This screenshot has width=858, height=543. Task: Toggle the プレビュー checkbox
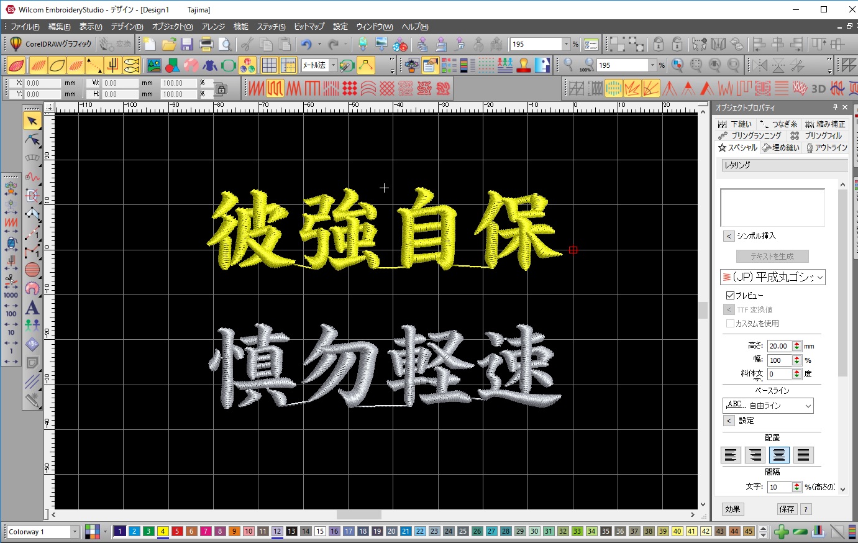click(x=731, y=295)
